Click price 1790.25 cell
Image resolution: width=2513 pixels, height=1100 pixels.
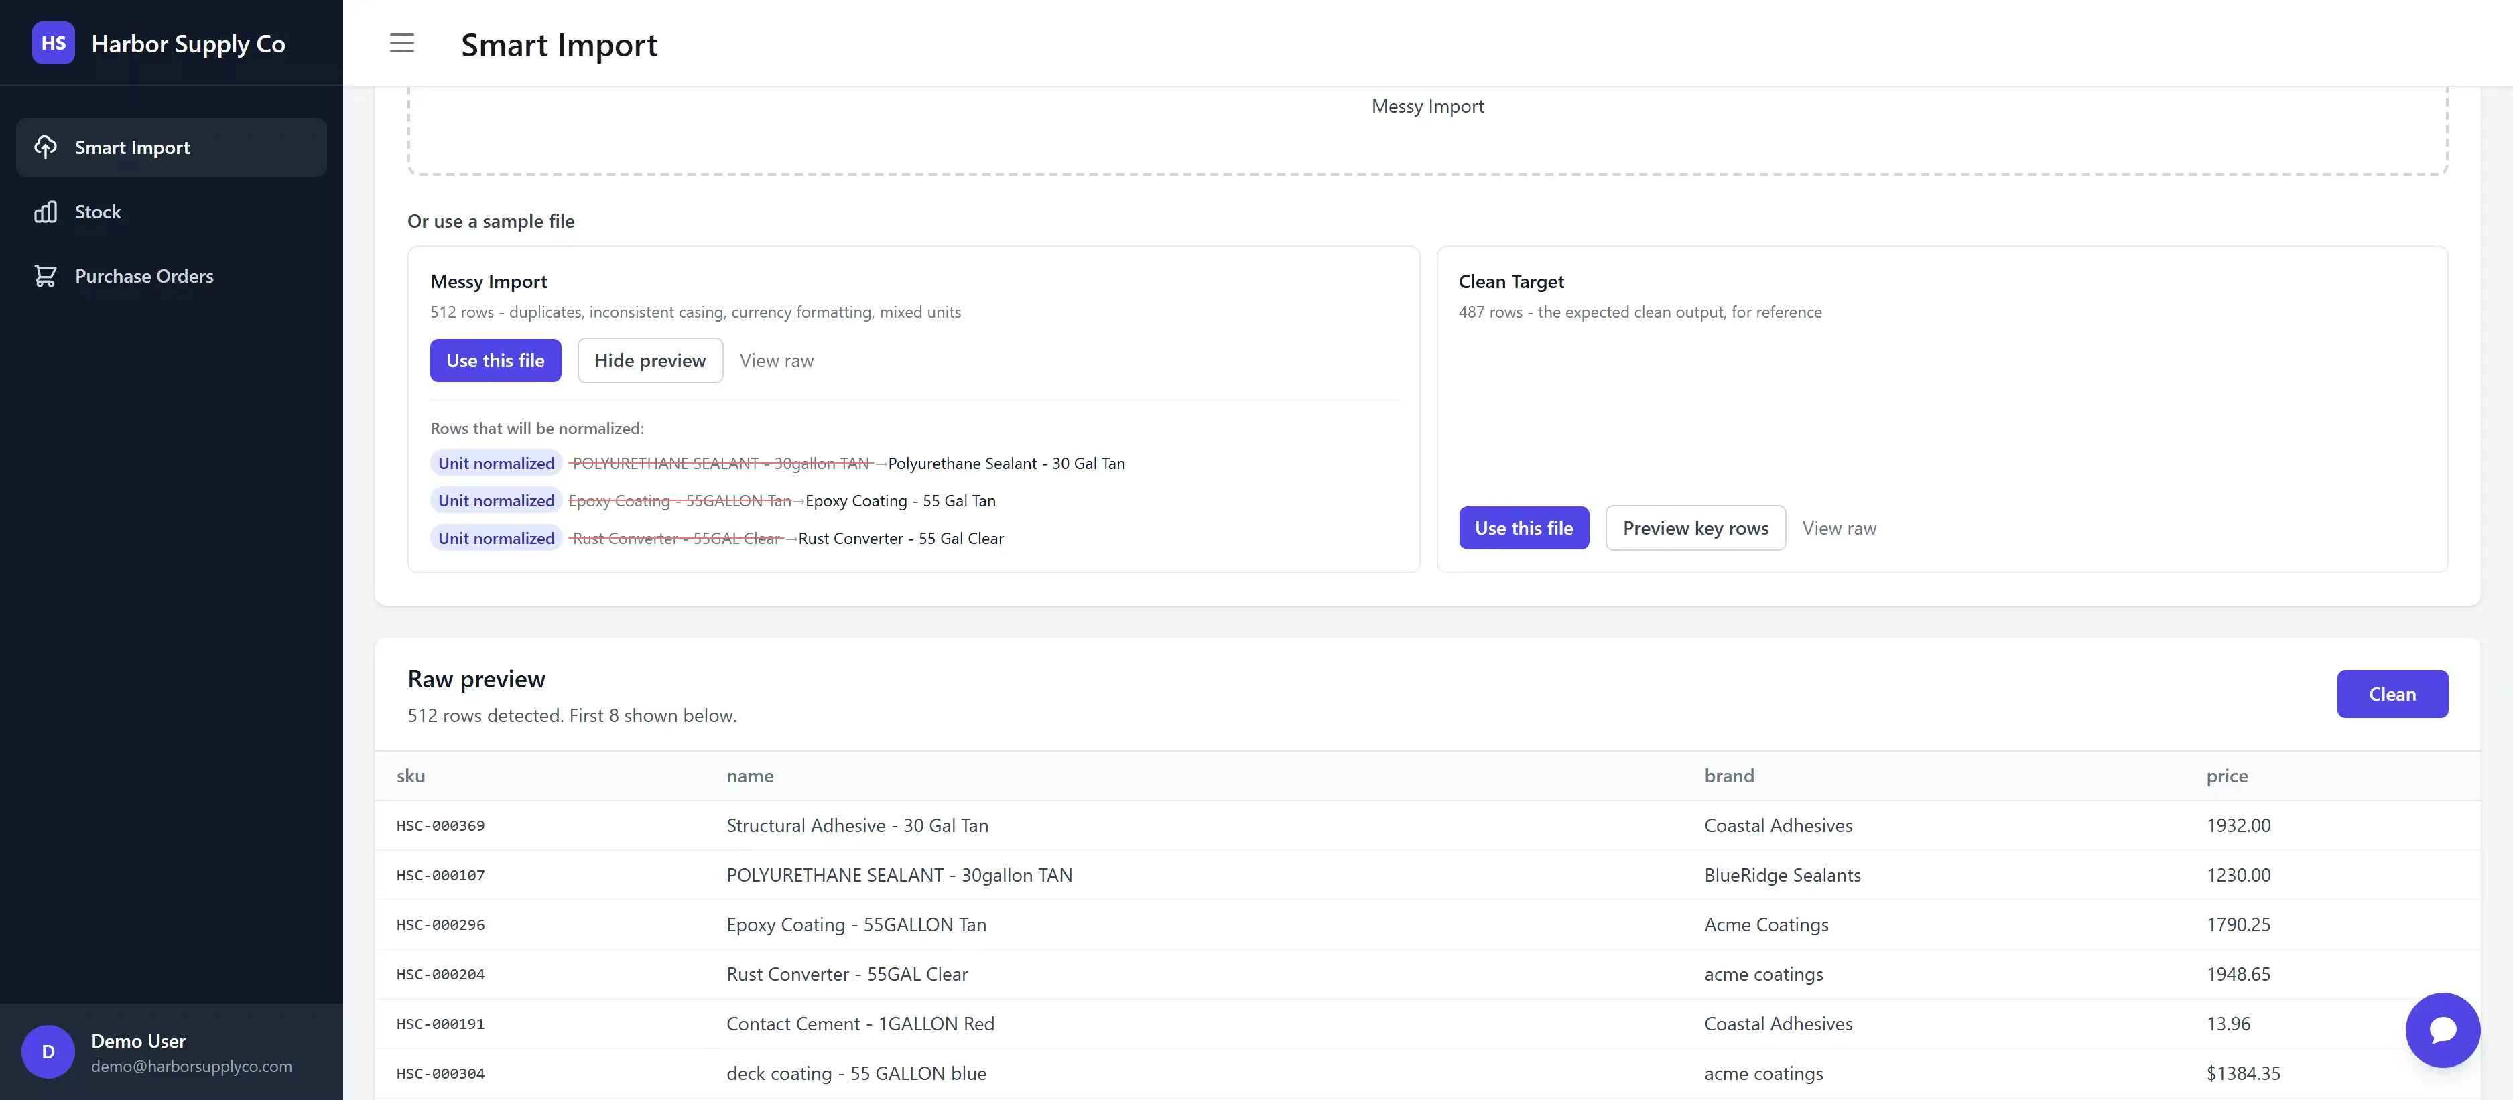(2238, 925)
